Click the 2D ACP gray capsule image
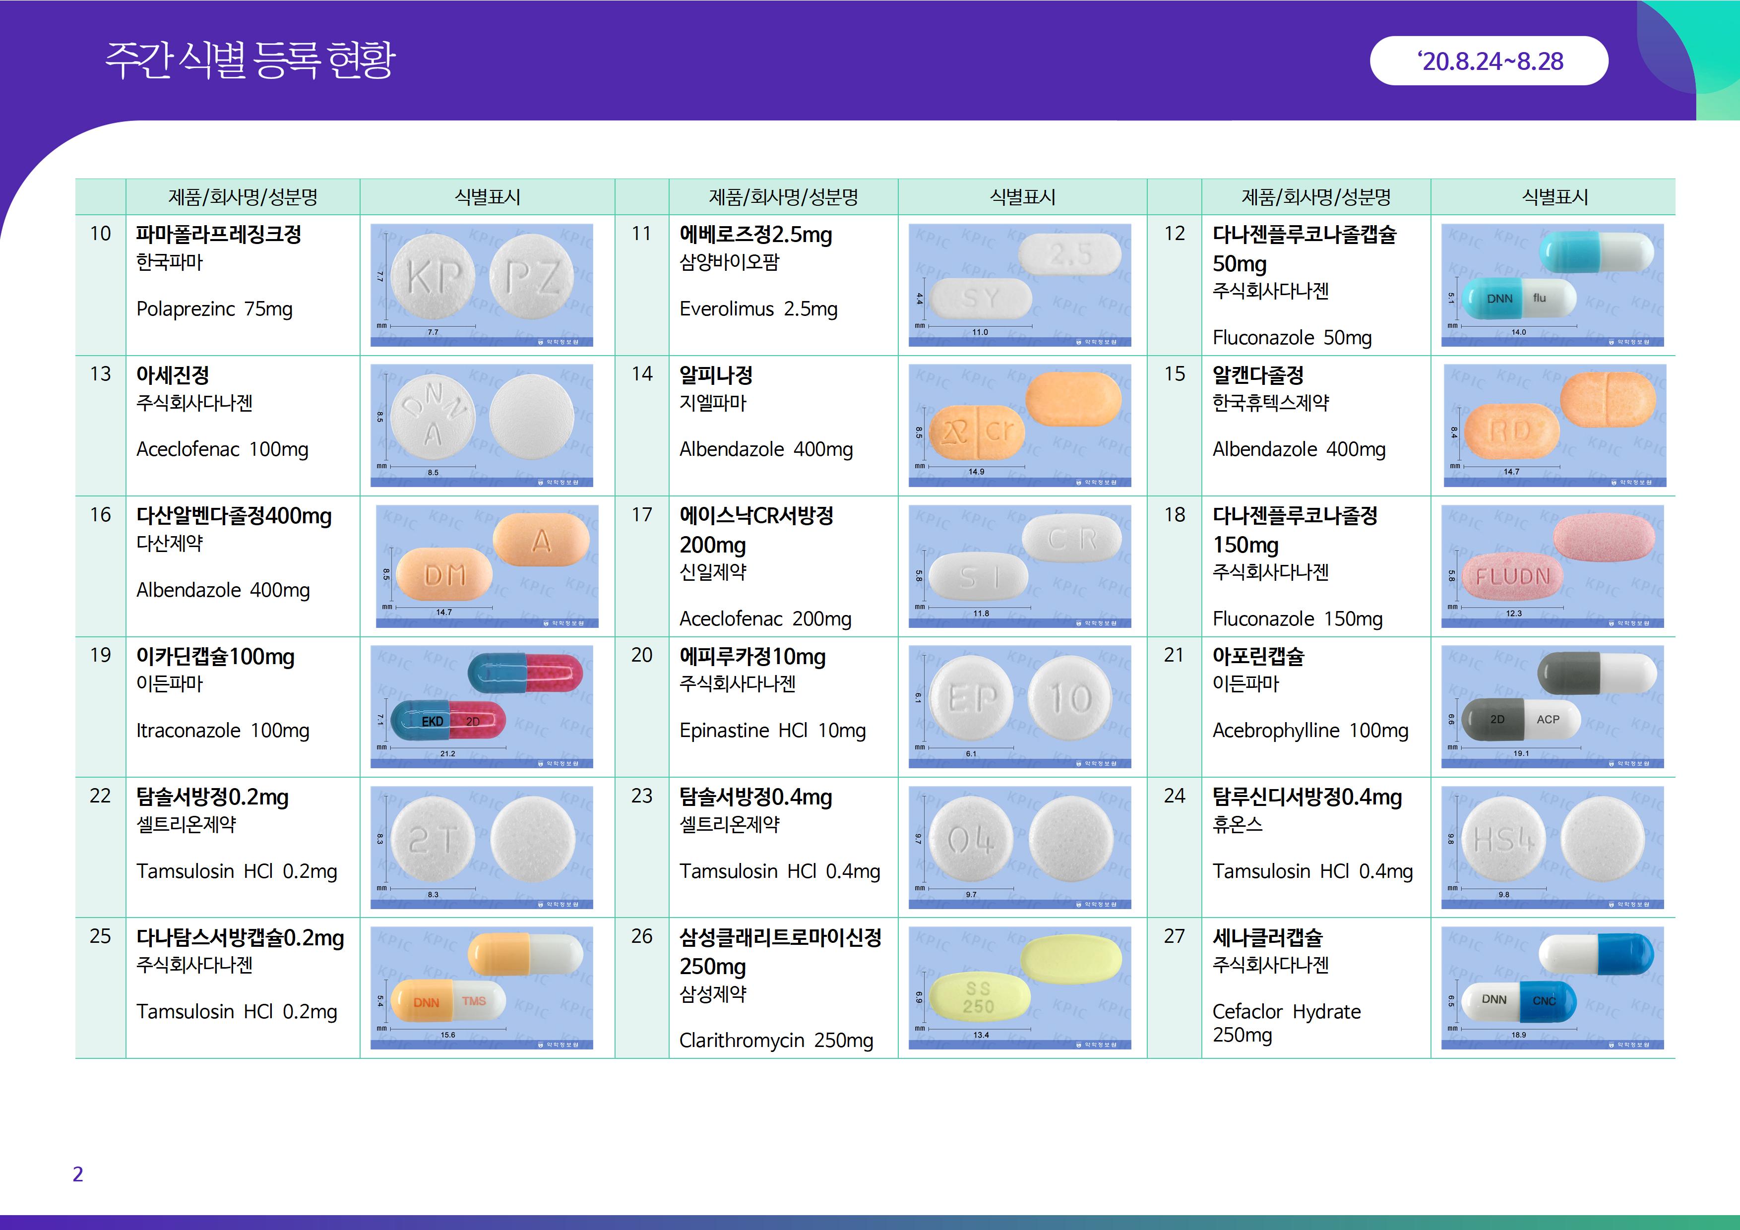1740x1230 pixels. coord(1552,706)
